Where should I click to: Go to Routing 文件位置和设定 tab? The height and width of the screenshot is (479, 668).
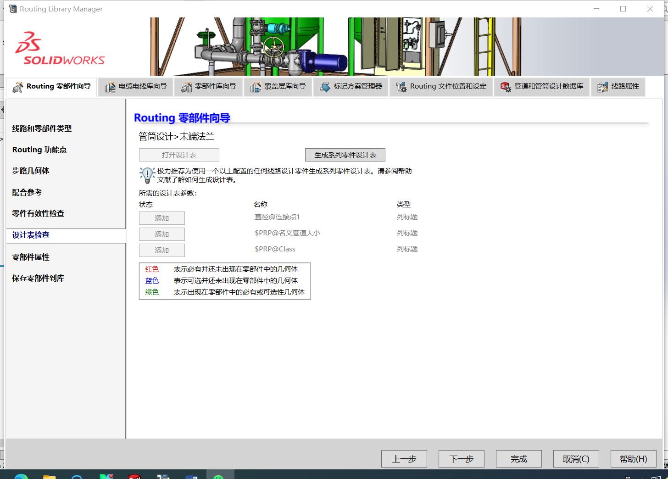click(441, 87)
